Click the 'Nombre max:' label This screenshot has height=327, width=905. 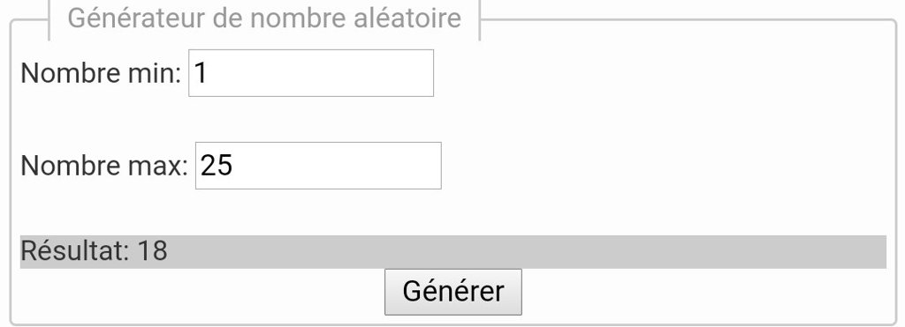point(104,167)
